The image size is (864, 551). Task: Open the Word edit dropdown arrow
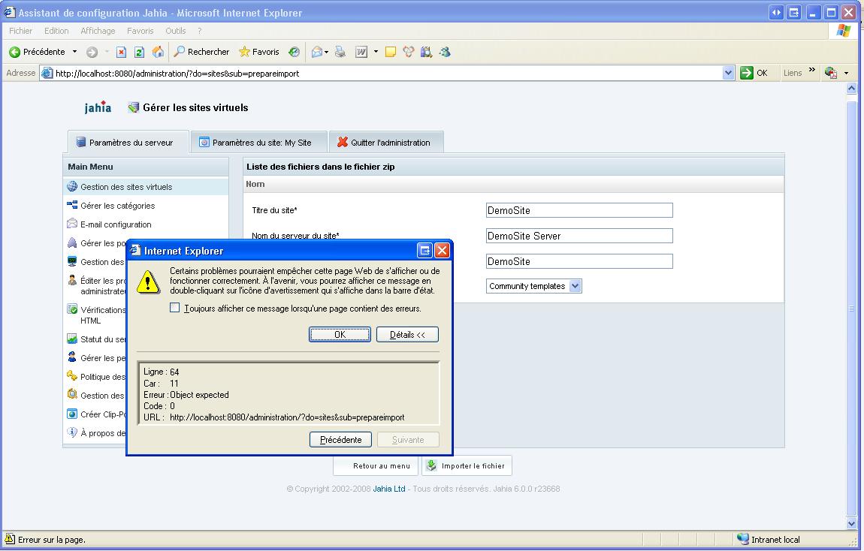pyautogui.click(x=376, y=52)
